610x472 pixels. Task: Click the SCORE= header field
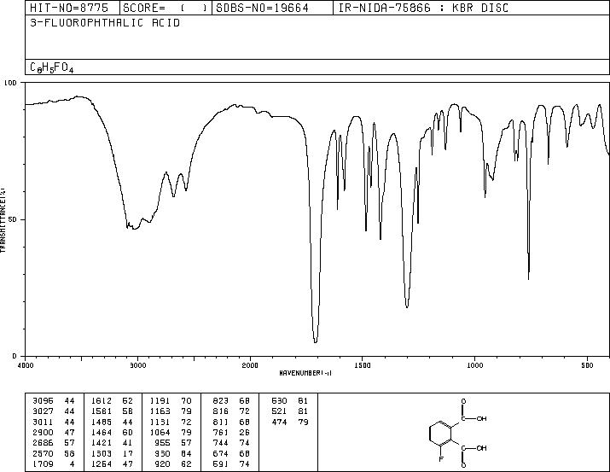(x=166, y=8)
